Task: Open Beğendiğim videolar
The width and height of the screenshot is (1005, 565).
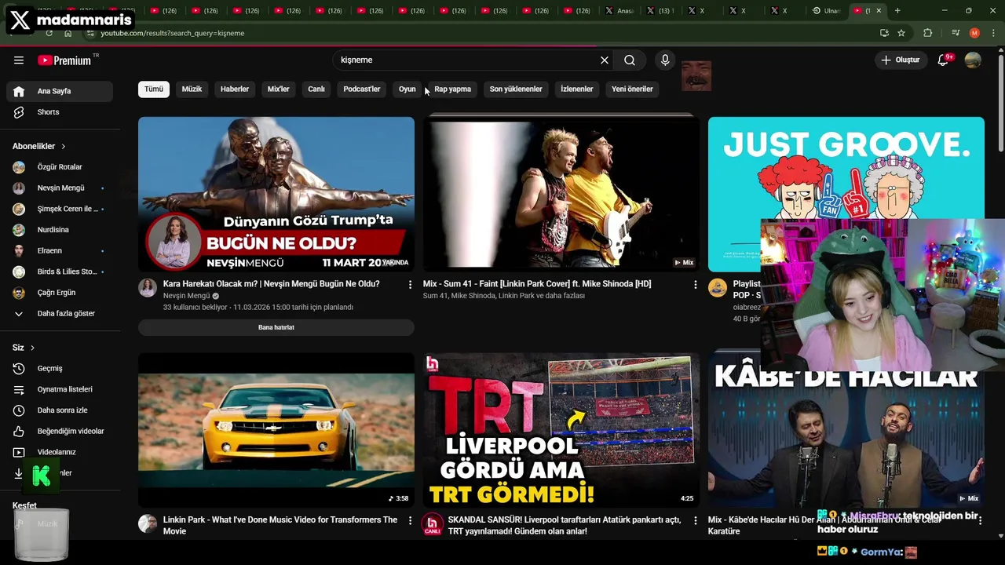Action: 60,431
